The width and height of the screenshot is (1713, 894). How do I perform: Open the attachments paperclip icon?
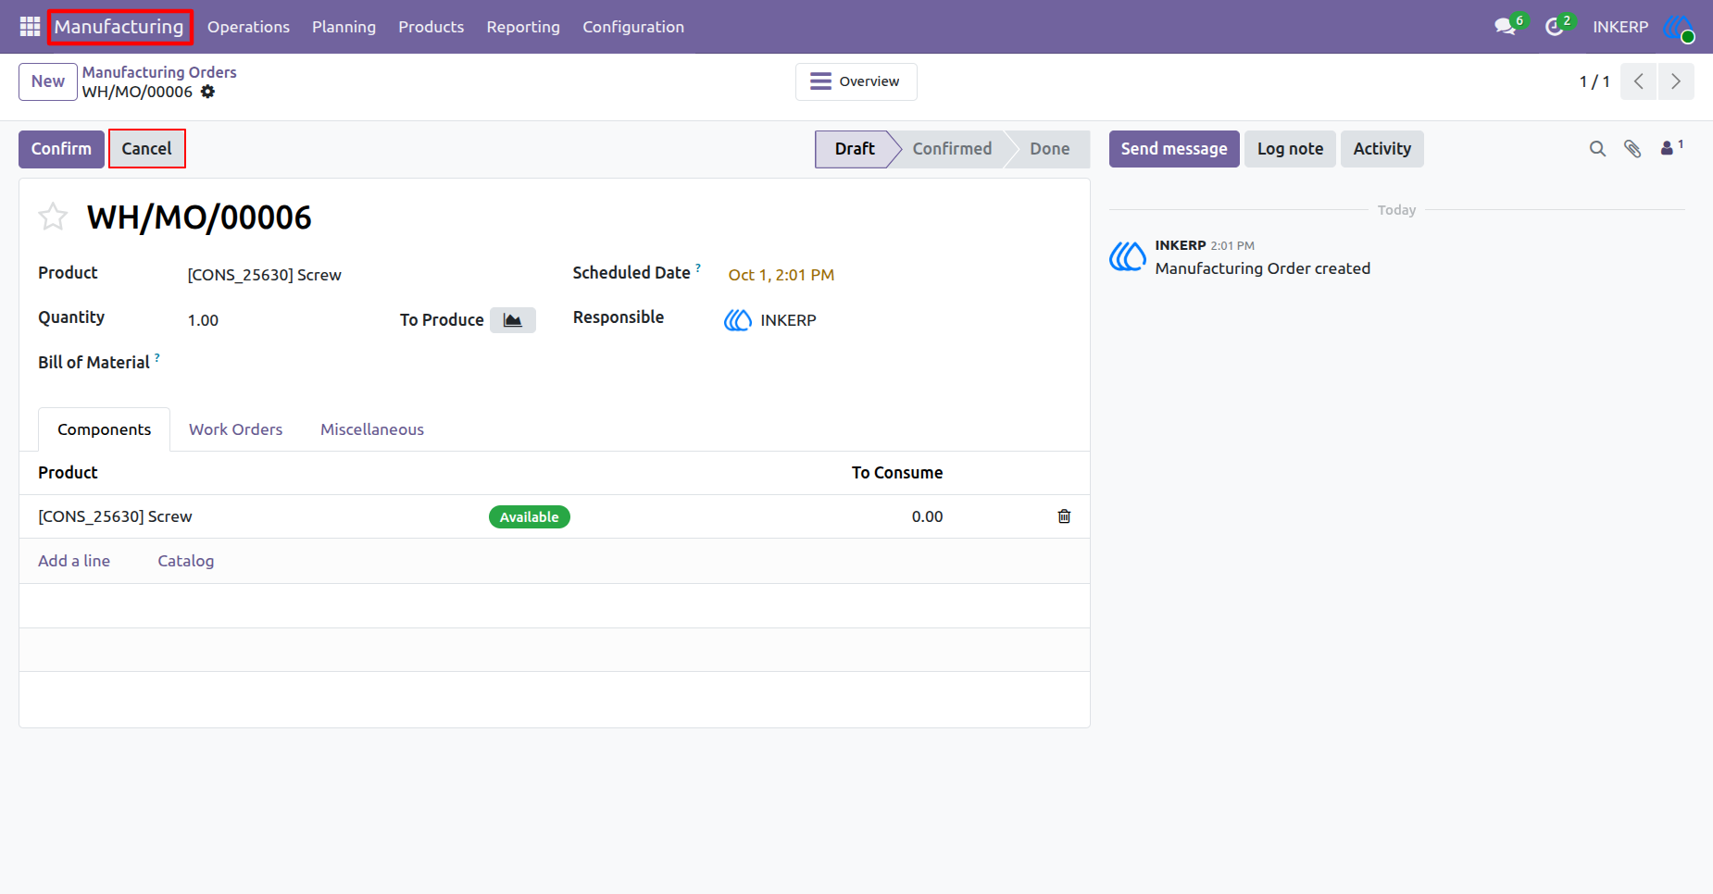[1632, 149]
